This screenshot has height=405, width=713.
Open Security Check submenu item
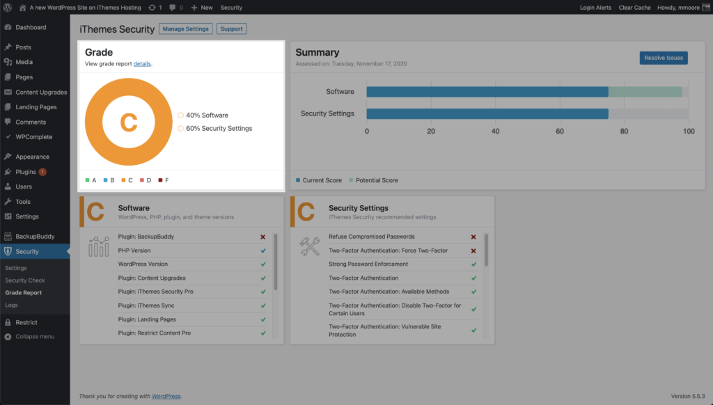(x=25, y=280)
